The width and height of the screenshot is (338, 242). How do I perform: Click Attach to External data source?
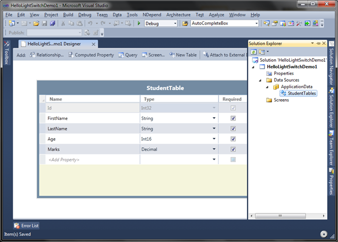tap(224, 55)
